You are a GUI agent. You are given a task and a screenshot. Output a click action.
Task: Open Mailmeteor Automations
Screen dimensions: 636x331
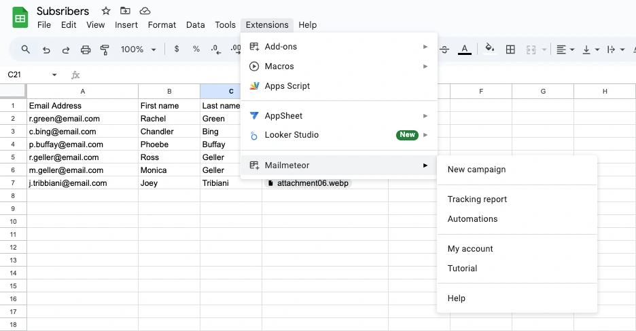pos(516,219)
